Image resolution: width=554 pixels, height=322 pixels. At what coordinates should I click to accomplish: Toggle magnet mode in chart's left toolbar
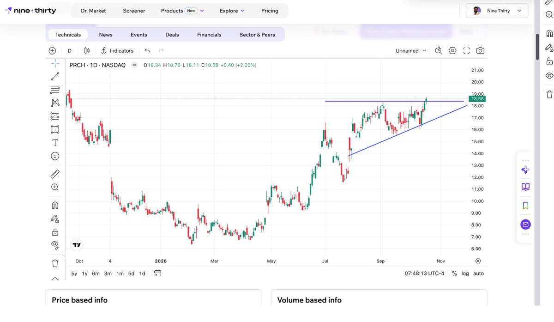click(55, 205)
